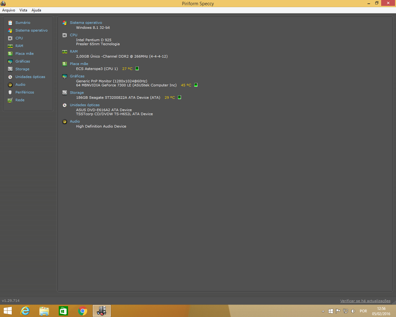This screenshot has width=396, height=317.
Task: Click the CPU chip icon in summary panel
Action: point(65,35)
